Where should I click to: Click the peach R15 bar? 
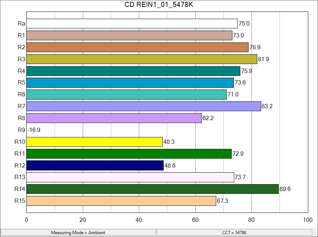(121, 201)
